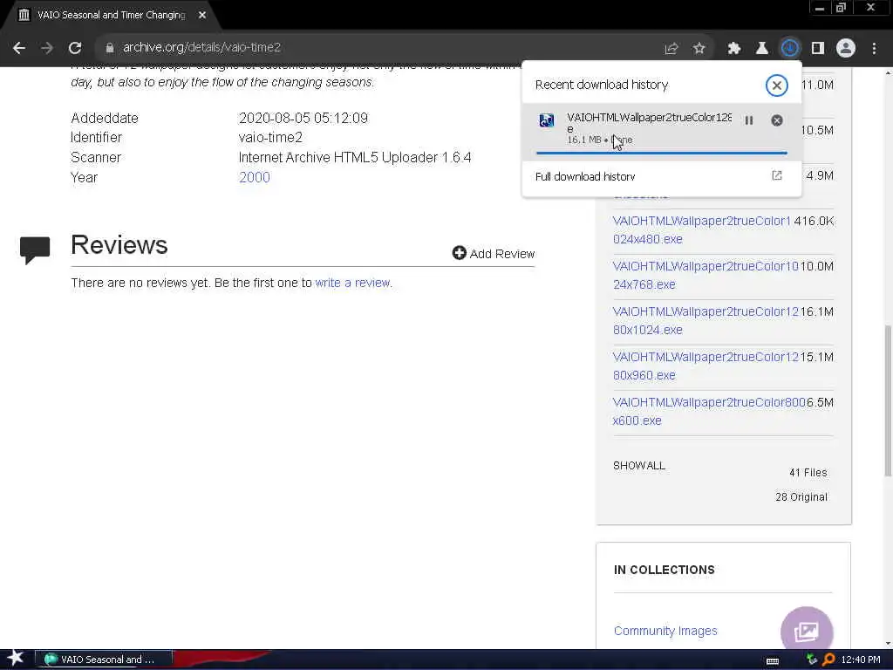Download VAIOHTMLWallpaper2trueColor1280x1024.exe
The image size is (893, 670).
pyautogui.click(x=706, y=321)
